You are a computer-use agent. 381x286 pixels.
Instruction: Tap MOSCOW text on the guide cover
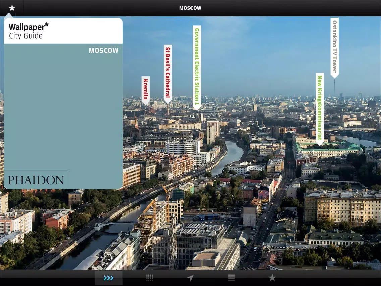104,51
